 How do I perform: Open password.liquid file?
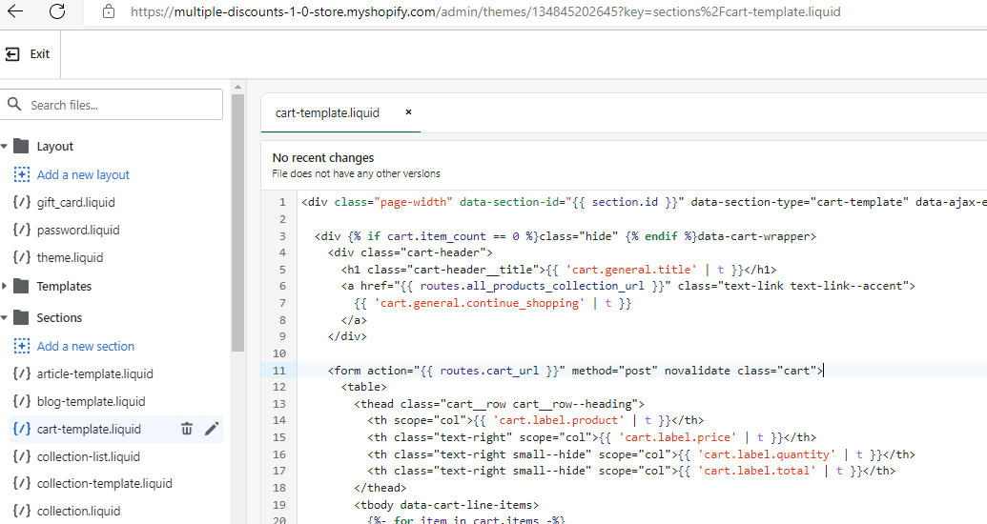click(78, 231)
